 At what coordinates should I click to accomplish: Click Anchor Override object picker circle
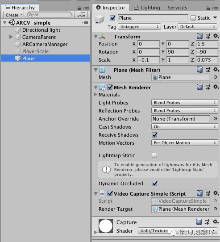(x=215, y=118)
